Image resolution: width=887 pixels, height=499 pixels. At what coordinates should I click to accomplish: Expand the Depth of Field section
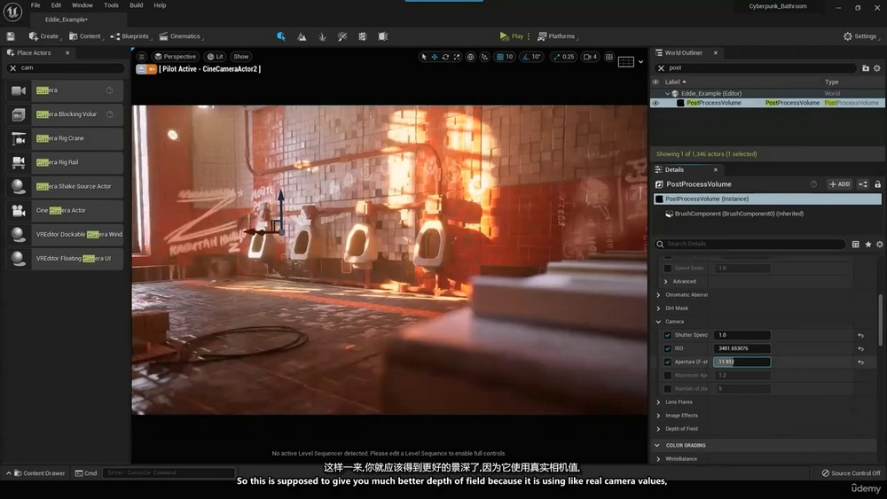click(658, 429)
